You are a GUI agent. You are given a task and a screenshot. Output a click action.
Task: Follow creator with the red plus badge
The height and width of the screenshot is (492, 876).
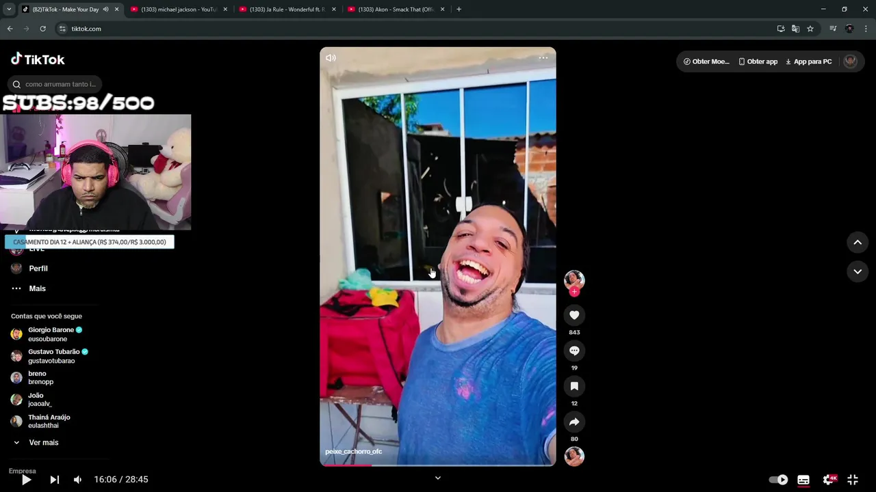(x=574, y=292)
